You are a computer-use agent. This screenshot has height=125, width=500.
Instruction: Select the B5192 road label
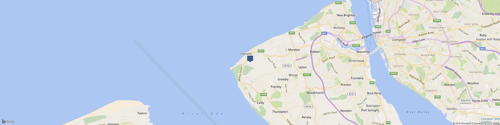(287, 66)
